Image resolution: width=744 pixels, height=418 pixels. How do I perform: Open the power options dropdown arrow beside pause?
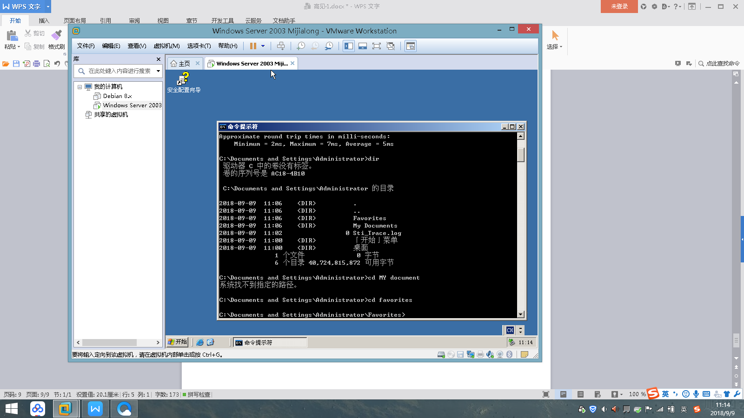tap(263, 46)
